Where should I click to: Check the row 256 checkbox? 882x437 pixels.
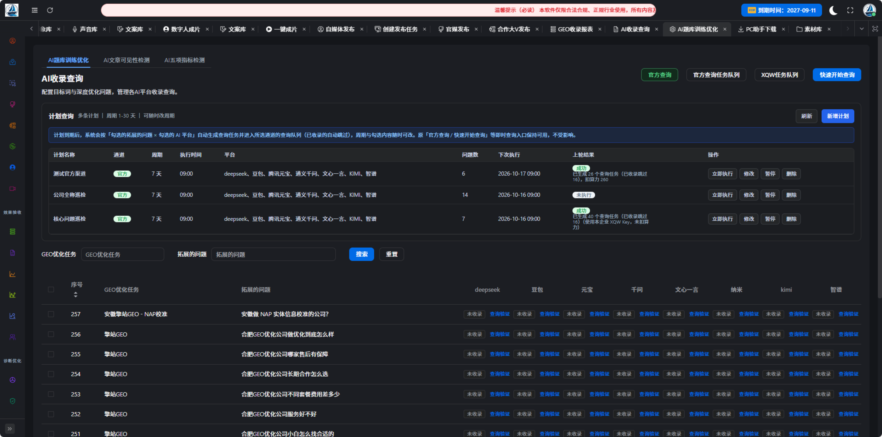[x=51, y=334]
